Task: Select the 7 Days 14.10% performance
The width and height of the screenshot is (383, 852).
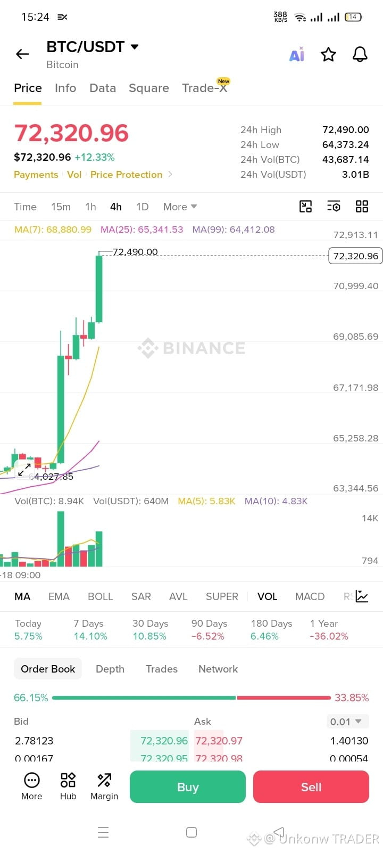Action: tap(90, 629)
